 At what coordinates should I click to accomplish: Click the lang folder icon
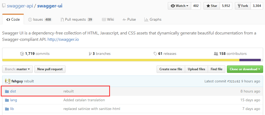pyautogui.click(x=7, y=100)
